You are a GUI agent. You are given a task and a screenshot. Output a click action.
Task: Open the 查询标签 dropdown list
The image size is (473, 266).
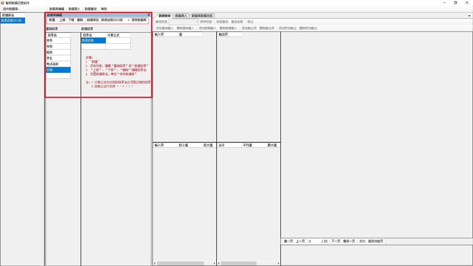[x=197, y=22]
